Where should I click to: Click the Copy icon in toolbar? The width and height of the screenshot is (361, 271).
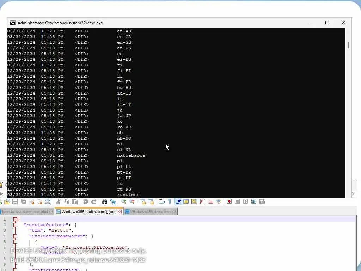[x=67, y=202]
